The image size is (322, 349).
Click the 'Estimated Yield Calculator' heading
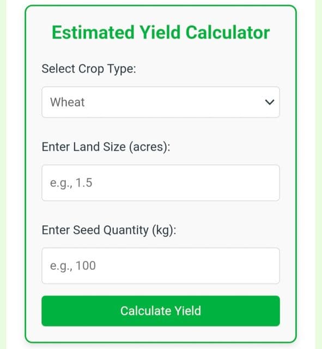point(161,33)
